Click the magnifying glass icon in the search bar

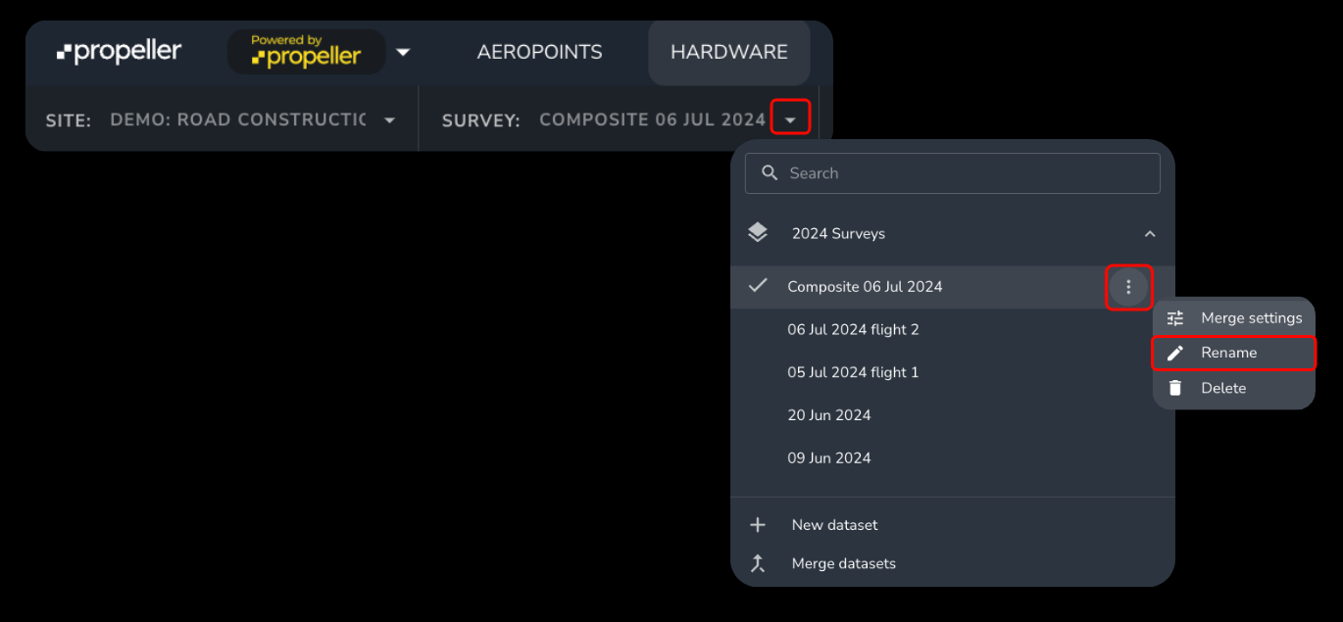[770, 172]
